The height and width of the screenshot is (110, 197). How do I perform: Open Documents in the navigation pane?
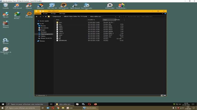tap(44, 28)
